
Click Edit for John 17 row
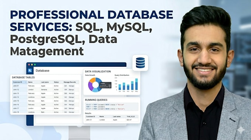tap(65, 108)
